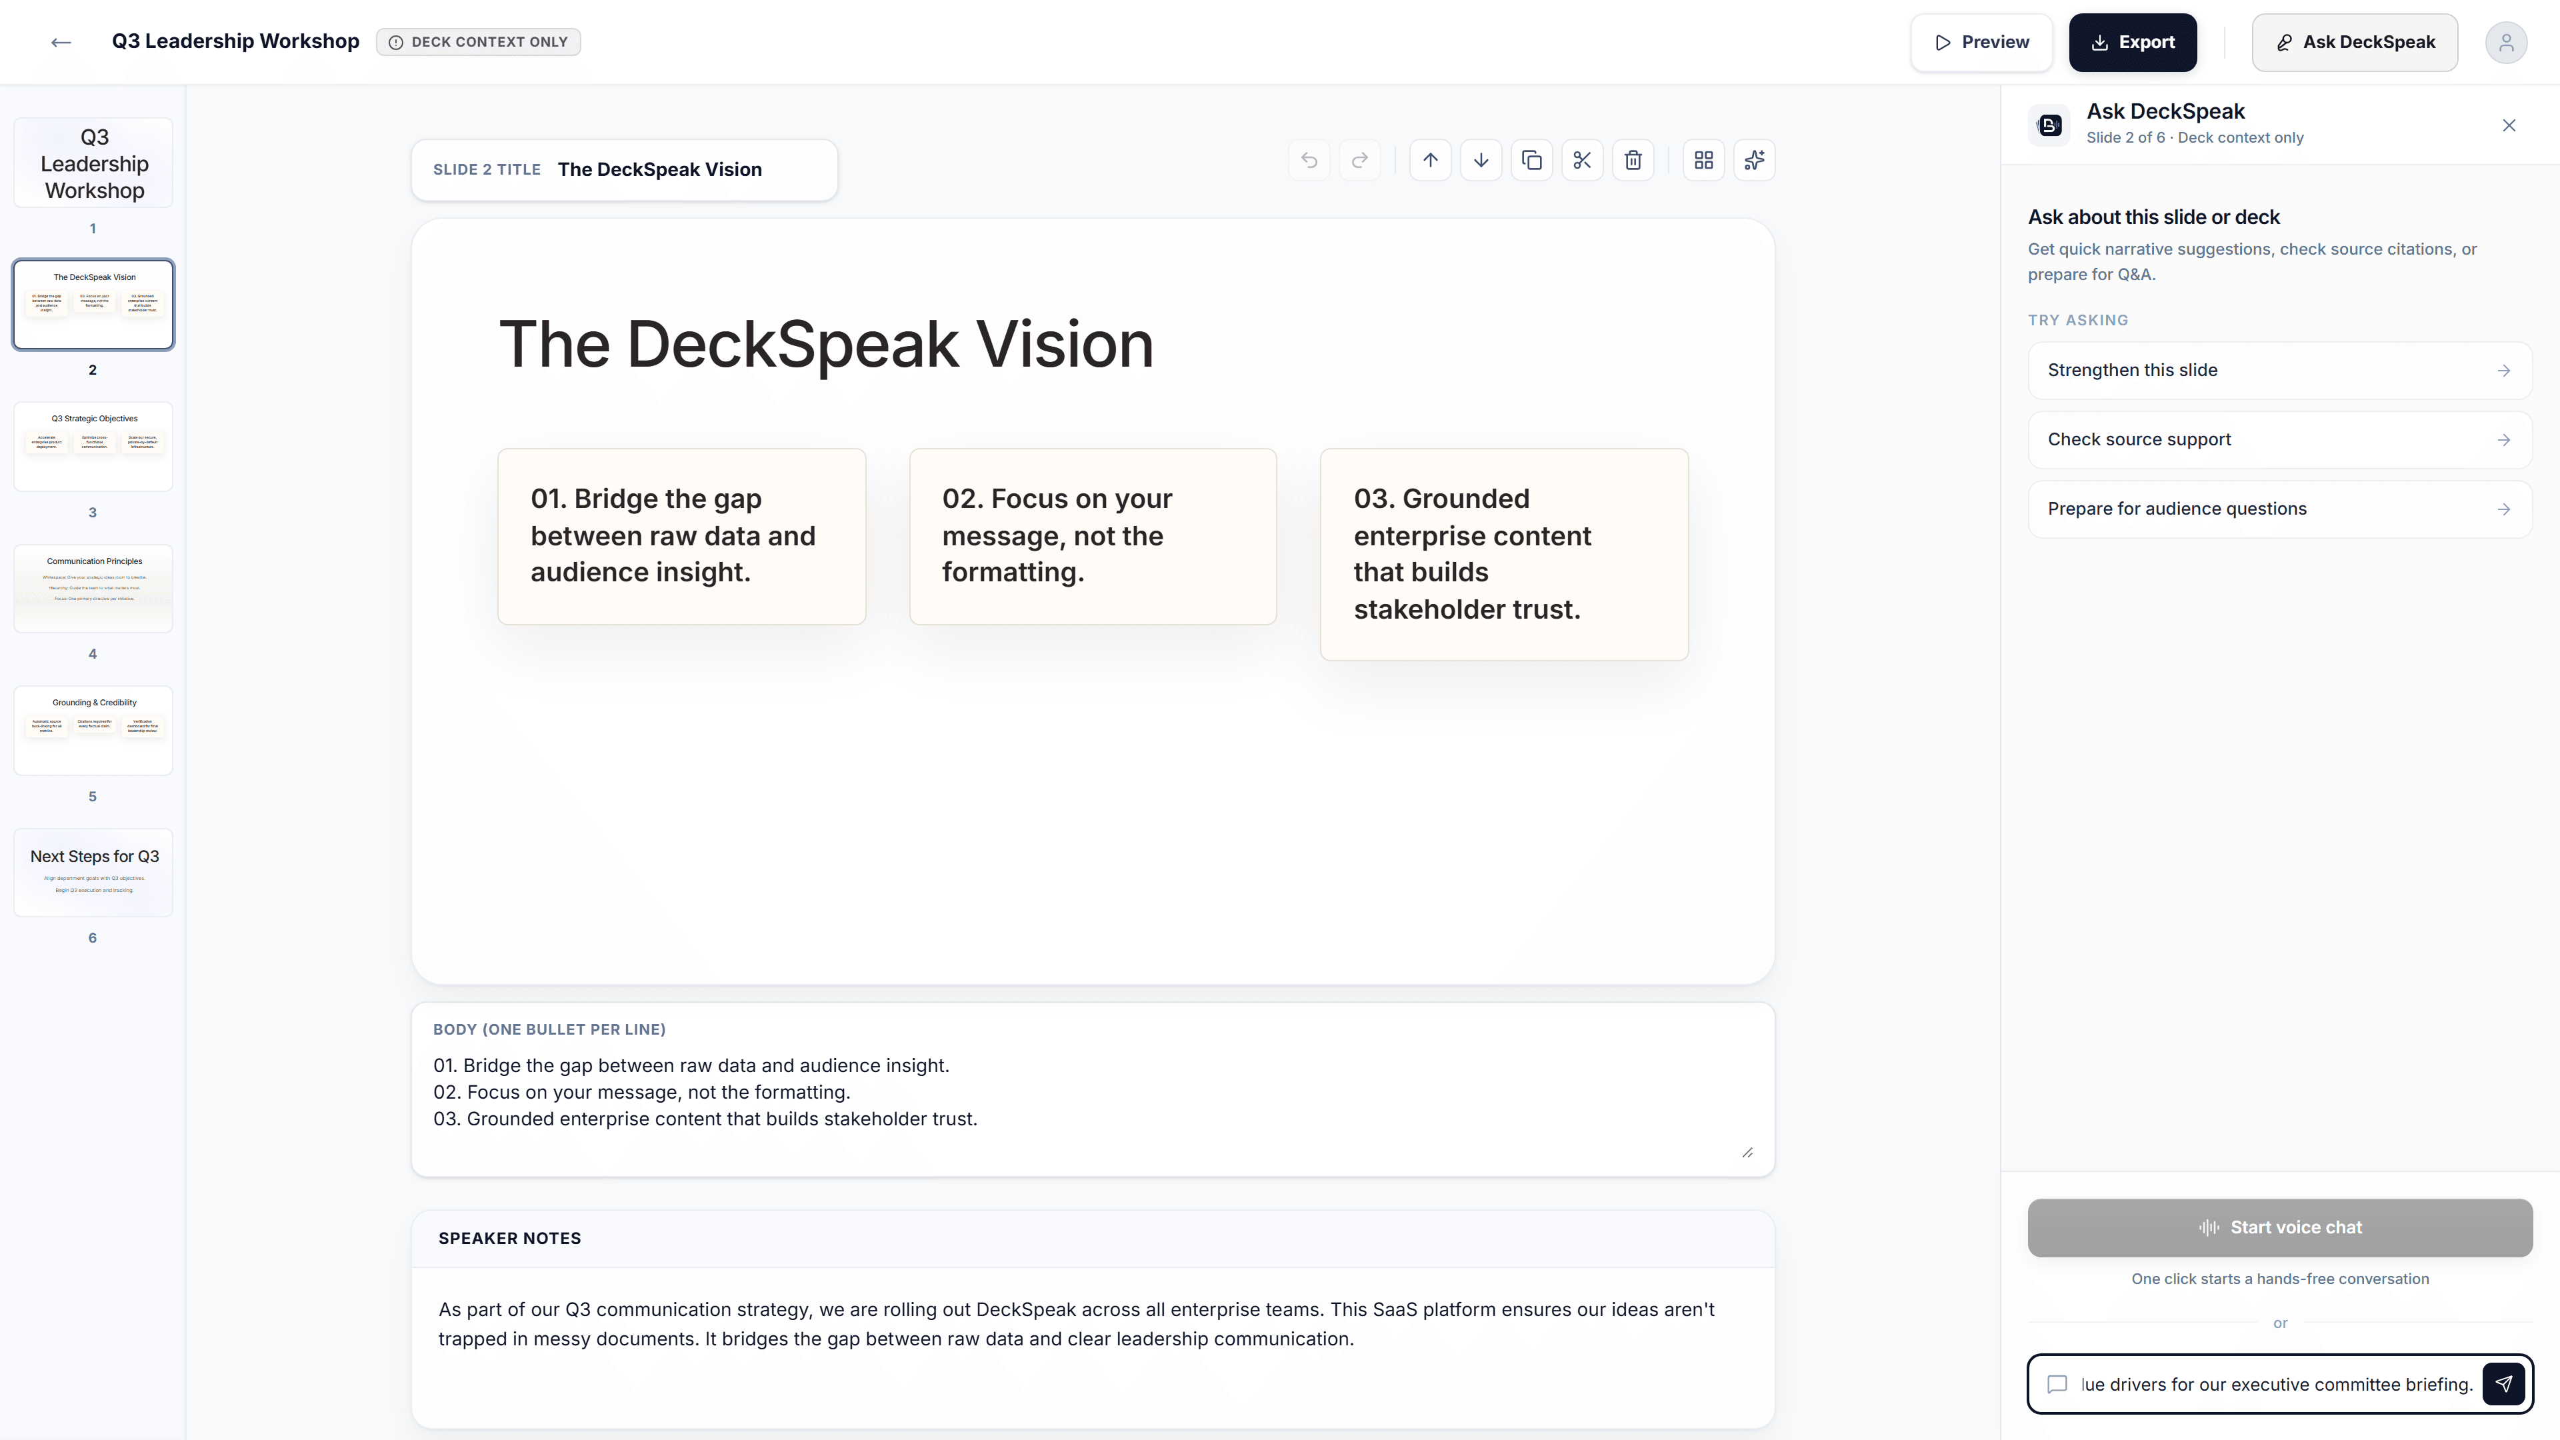
Task: Select slide 5 thumbnail Grounding & Credibility
Action: pos(93,731)
